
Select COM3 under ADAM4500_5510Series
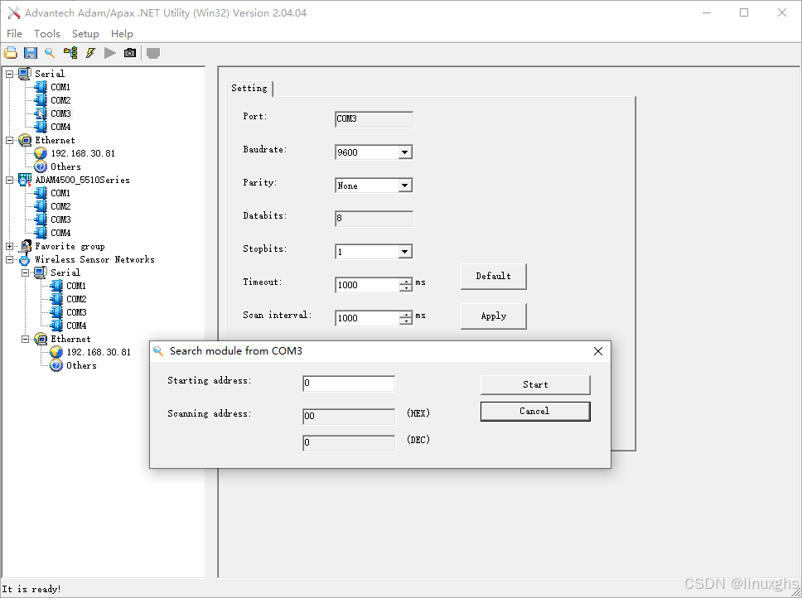(60, 219)
